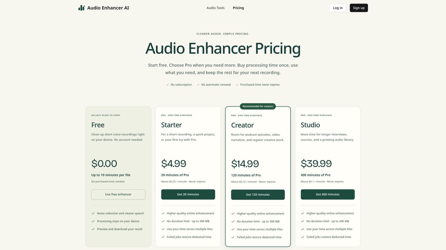The height and width of the screenshot is (250, 446).
Task: Buy Starter with "Get 20 minutes"
Action: (x=188, y=194)
